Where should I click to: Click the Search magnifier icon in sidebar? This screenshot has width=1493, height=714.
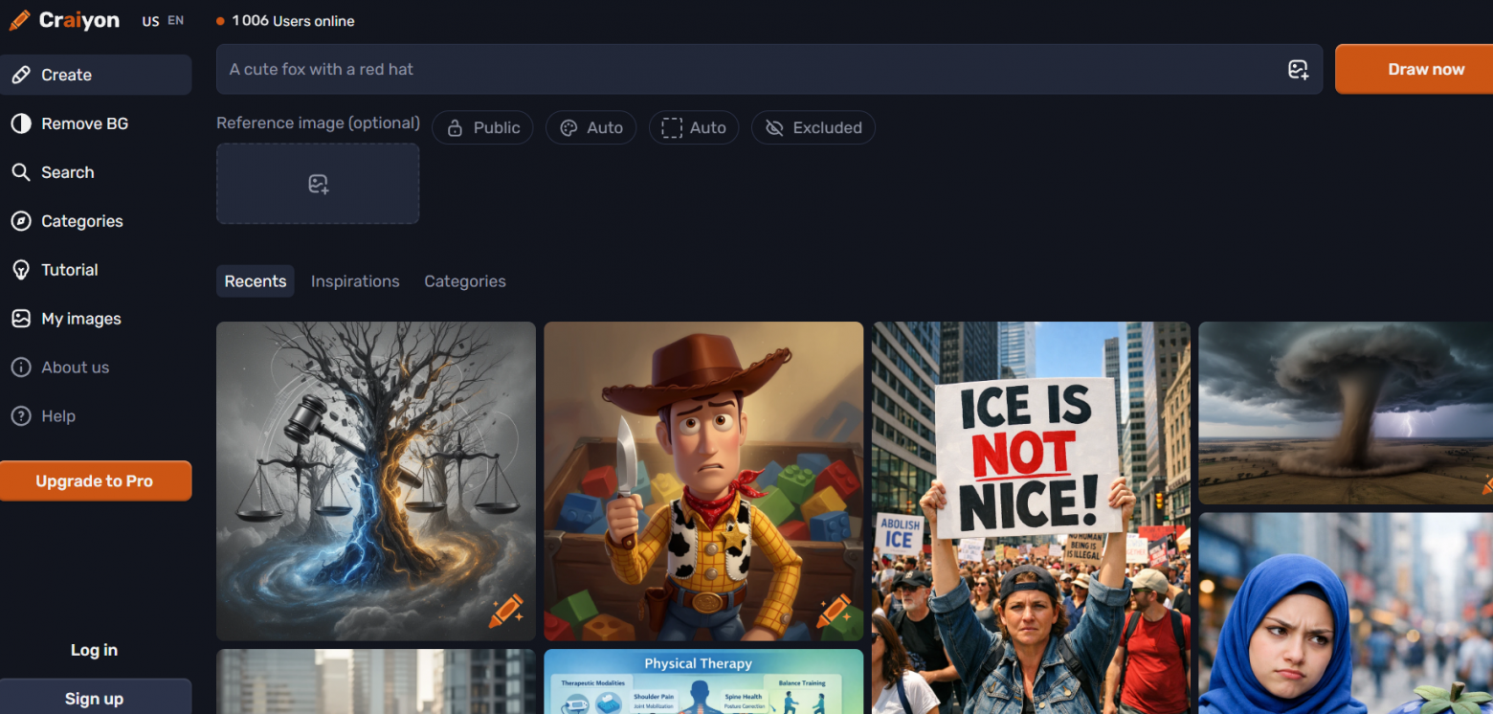point(21,172)
